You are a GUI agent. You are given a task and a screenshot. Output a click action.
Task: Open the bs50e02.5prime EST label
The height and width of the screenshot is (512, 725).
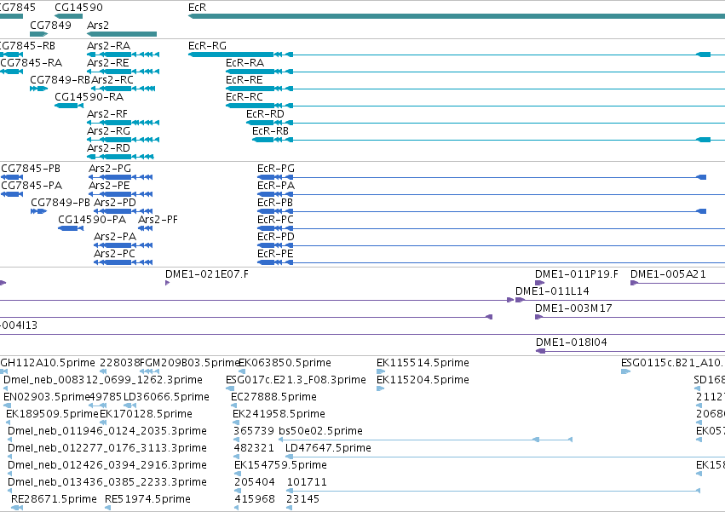click(x=320, y=432)
